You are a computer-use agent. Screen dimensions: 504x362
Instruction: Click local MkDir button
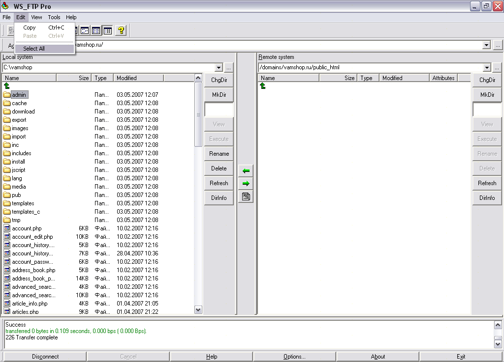point(219,95)
